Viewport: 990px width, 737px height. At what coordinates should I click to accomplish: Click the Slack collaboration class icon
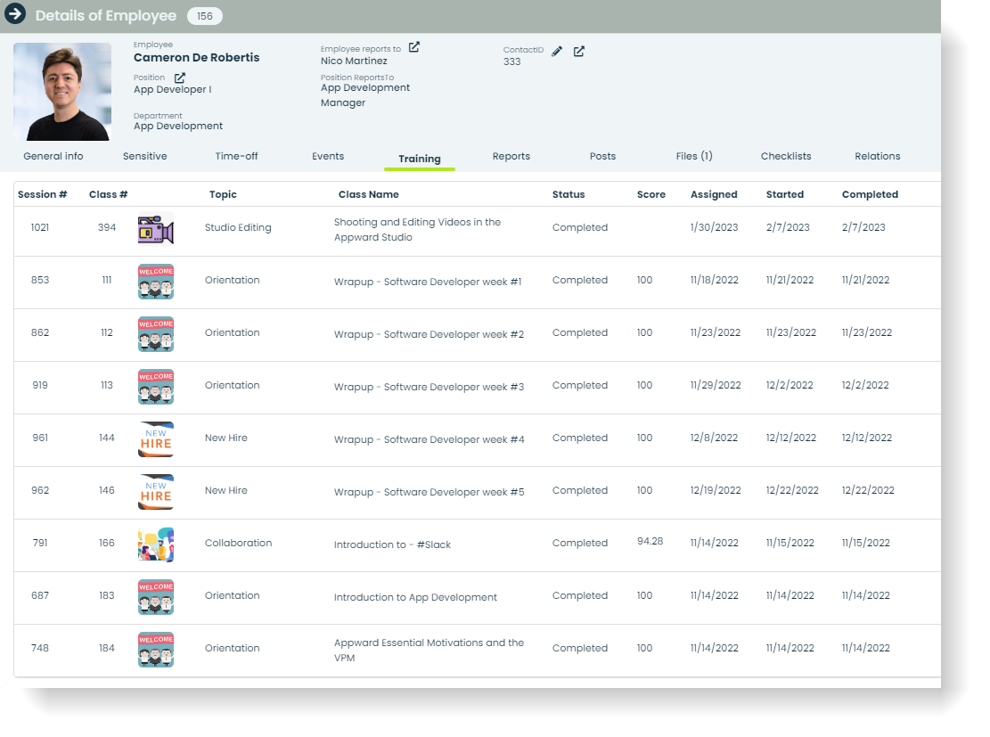pyautogui.click(x=156, y=544)
